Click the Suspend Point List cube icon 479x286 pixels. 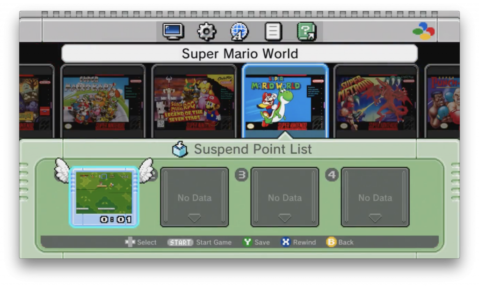[180, 150]
